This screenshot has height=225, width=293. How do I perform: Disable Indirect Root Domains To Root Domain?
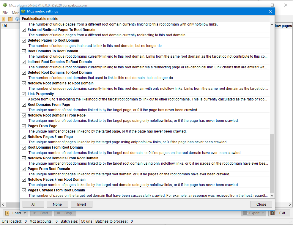click(24, 62)
